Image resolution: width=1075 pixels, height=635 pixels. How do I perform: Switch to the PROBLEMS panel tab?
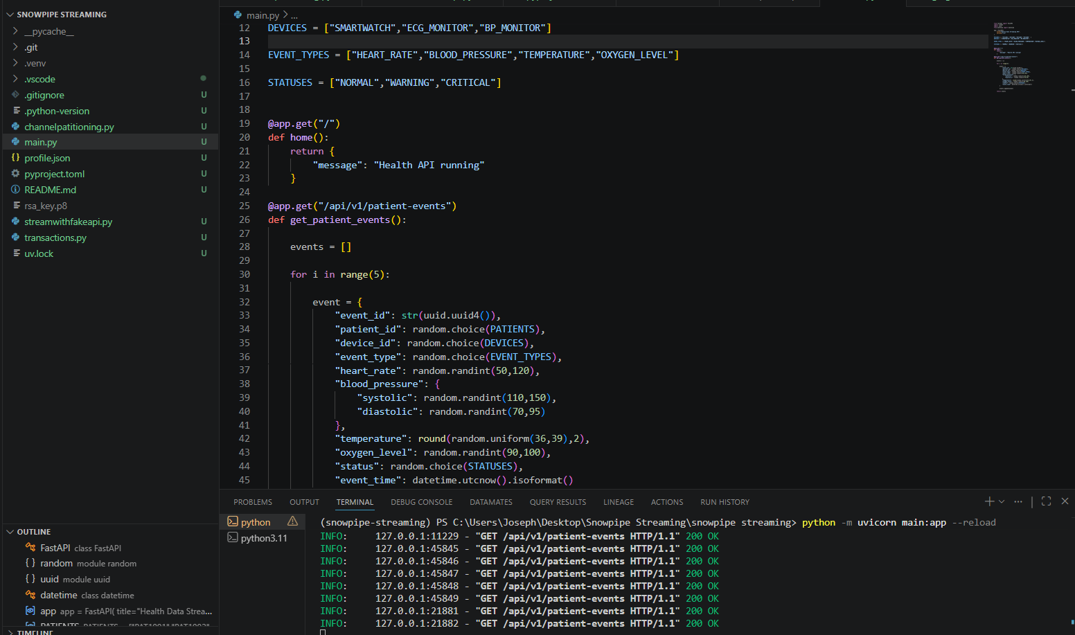(x=253, y=502)
